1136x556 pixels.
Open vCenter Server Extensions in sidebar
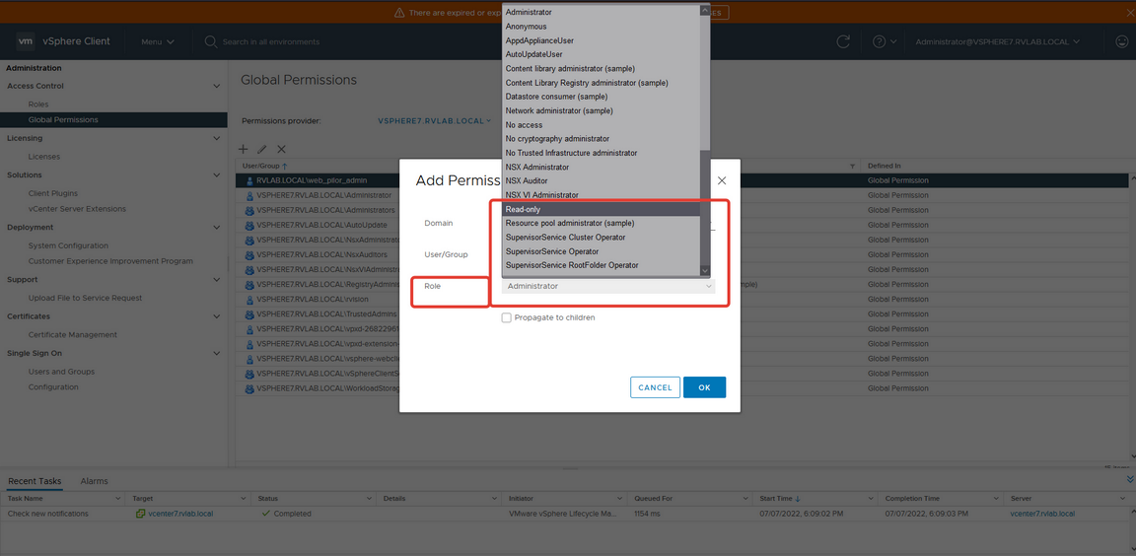[x=77, y=209]
